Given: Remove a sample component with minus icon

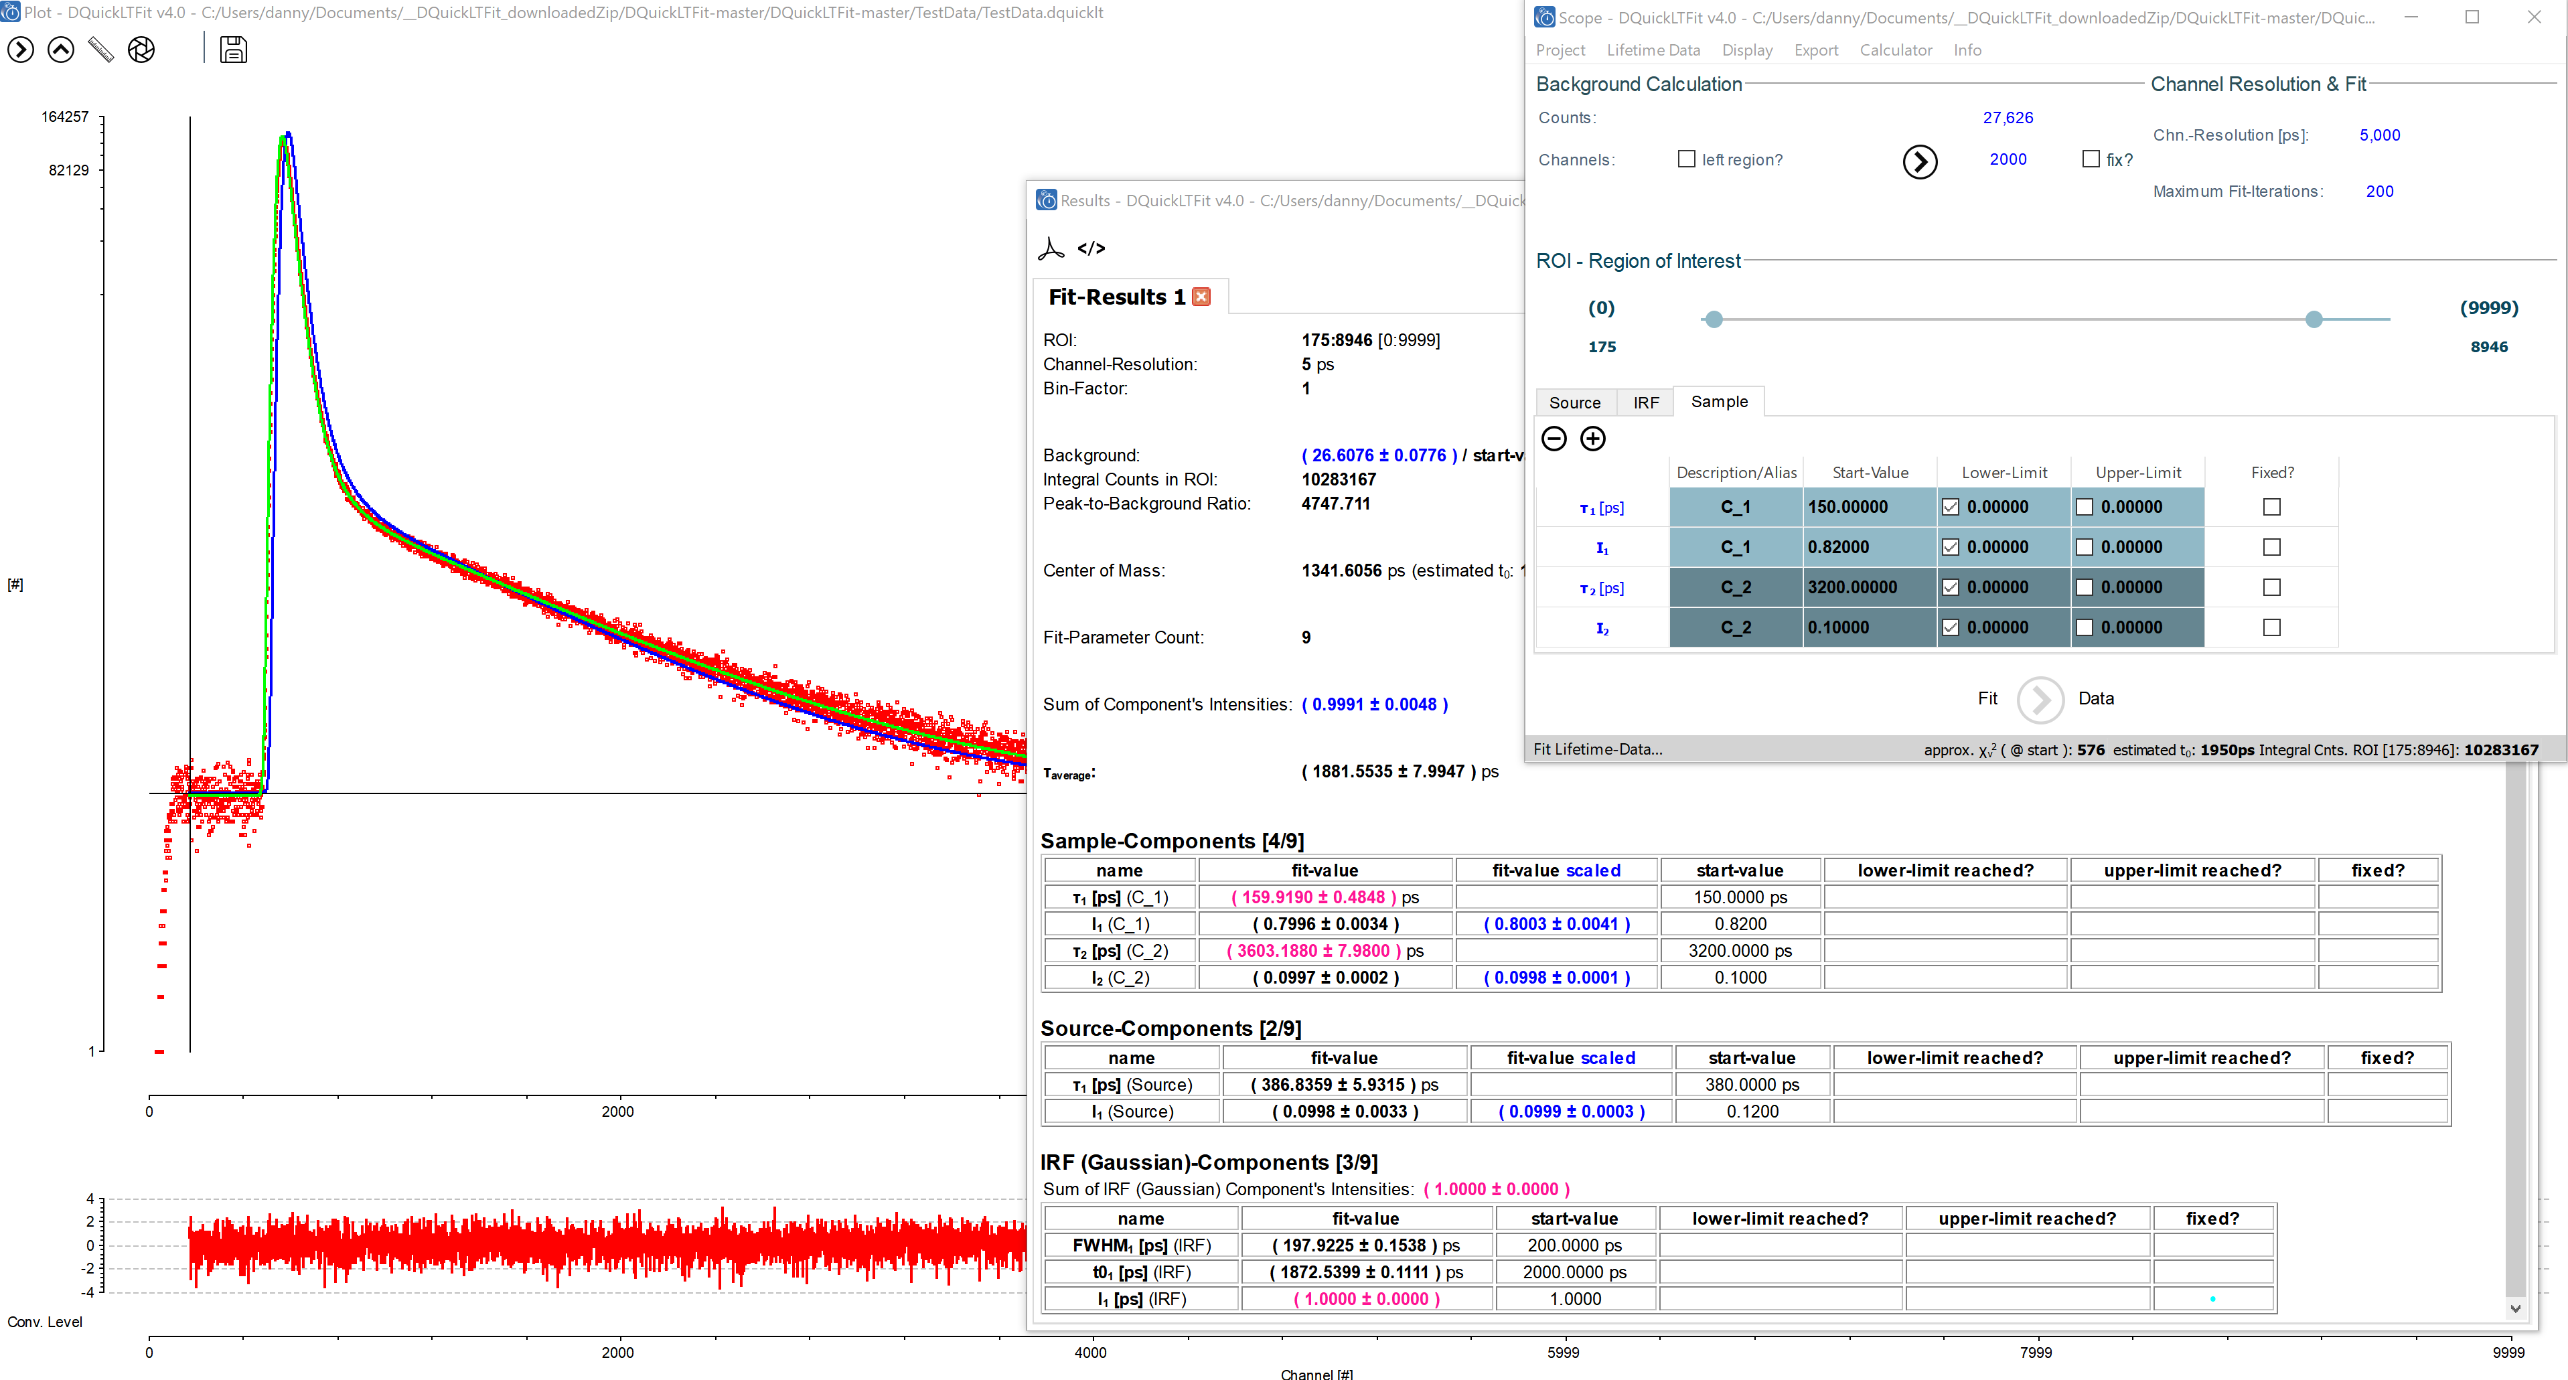Looking at the screenshot, I should tap(1554, 439).
